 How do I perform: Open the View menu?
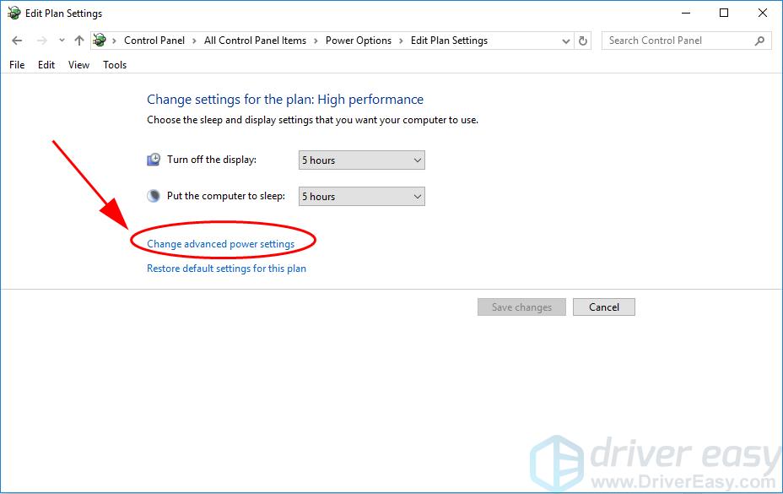click(78, 65)
